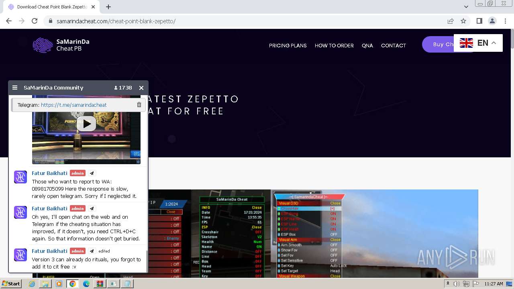The image size is (514, 289).
Task: Open the SaMarinDa Community hamburger menu
Action: click(x=15, y=88)
